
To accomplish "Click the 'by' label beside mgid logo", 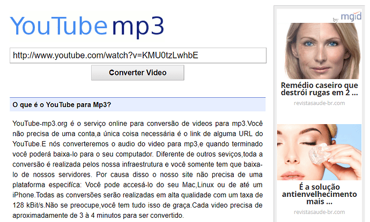I will click(336, 20).
